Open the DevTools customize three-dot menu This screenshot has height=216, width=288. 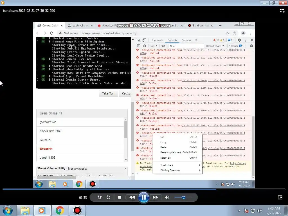pos(246,40)
